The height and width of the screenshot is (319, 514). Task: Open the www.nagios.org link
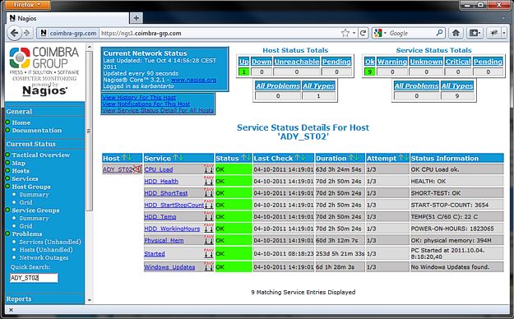point(193,80)
